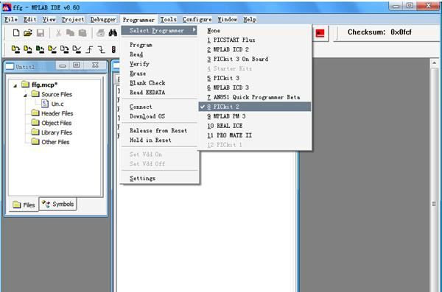442x292 pixels.
Task: Switch to the Symbols tab
Action: tap(57, 204)
